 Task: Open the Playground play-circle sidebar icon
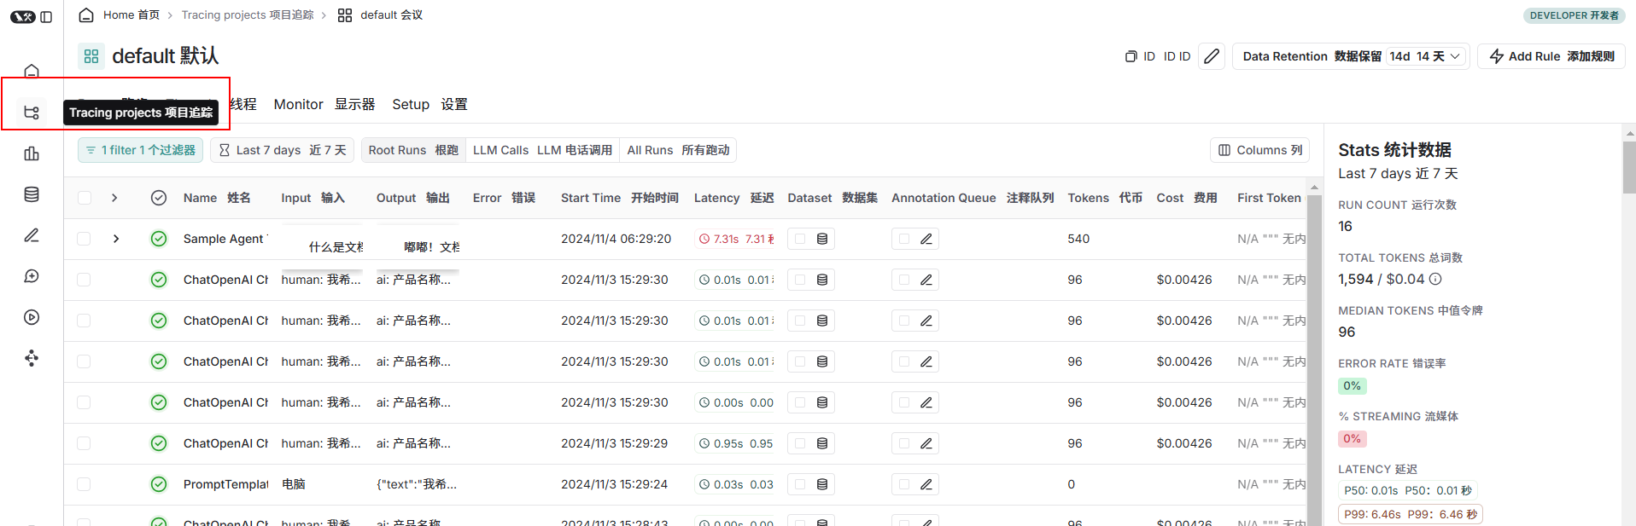tap(32, 317)
